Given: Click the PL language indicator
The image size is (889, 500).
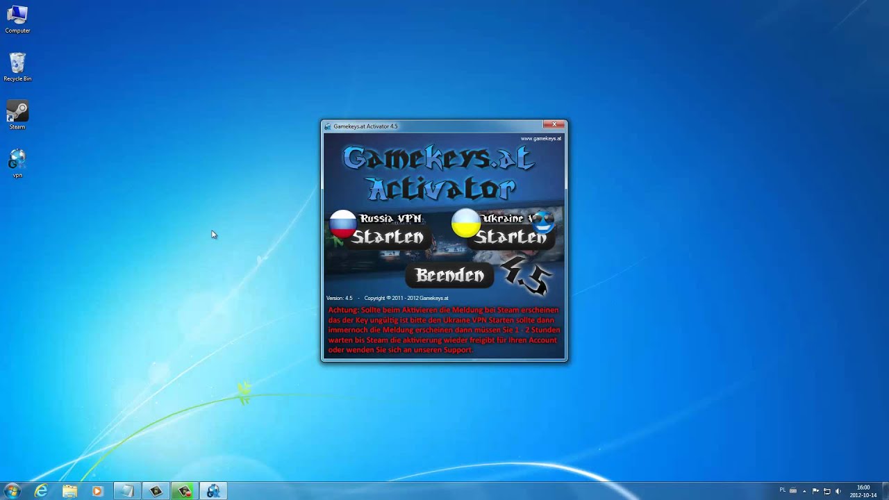Looking at the screenshot, I should [783, 490].
